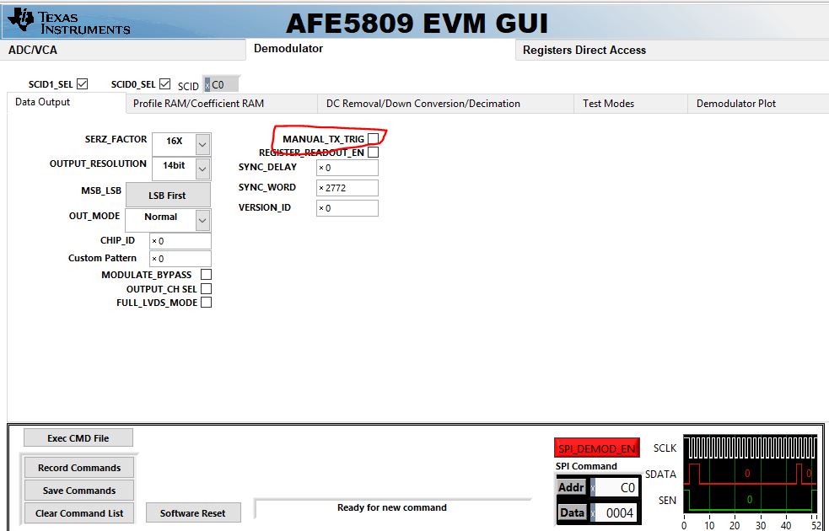Image resolution: width=829 pixels, height=531 pixels.
Task: Click the SCLK waveform trace
Action: 751,447
